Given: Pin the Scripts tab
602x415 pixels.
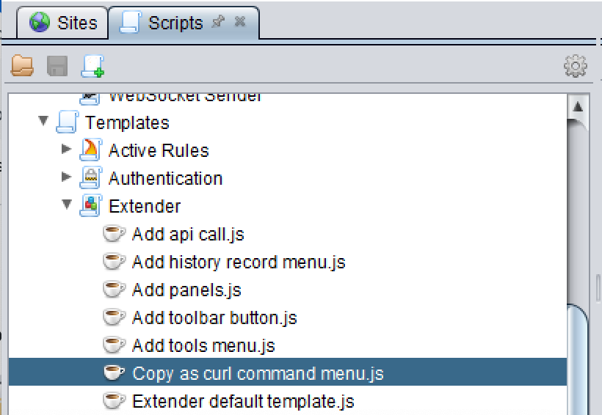Looking at the screenshot, I should [218, 21].
